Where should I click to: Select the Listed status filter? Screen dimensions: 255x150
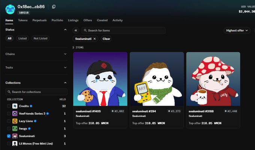coord(22,38)
